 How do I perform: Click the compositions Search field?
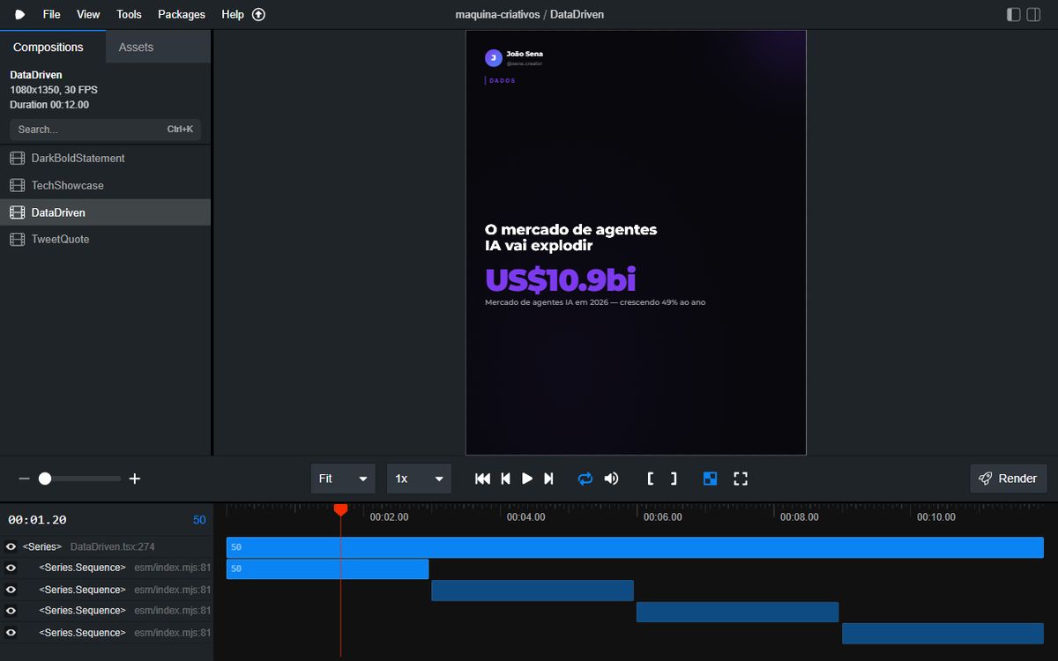pyautogui.click(x=105, y=130)
